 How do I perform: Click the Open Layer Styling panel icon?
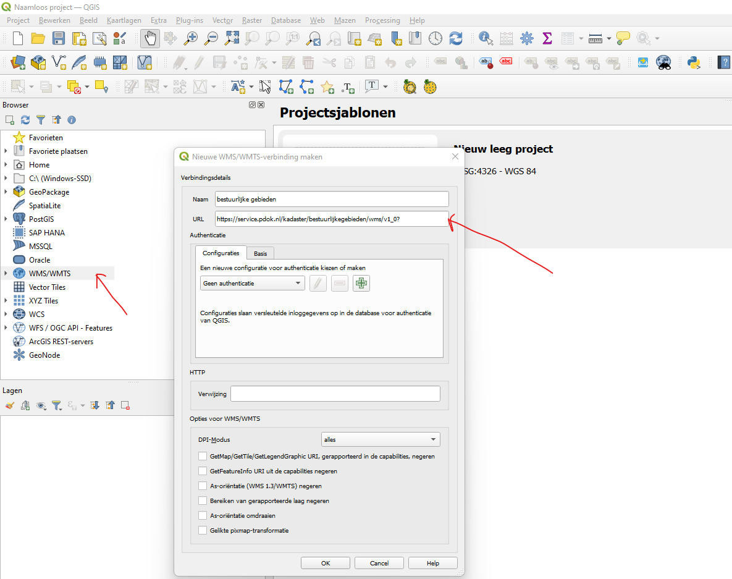point(10,405)
